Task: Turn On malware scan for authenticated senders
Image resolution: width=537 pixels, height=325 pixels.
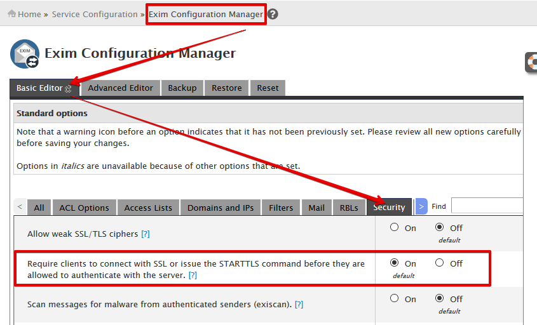Action: tap(395, 298)
